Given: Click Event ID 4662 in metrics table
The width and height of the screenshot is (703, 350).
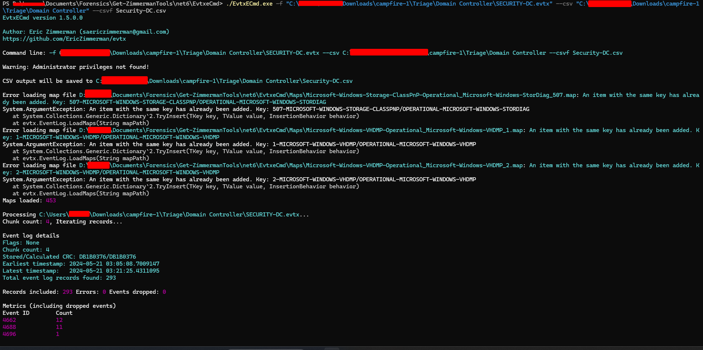Looking at the screenshot, I should (x=9, y=320).
